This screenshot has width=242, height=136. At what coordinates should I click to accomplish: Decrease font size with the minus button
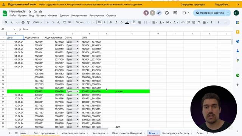pos(94,22)
